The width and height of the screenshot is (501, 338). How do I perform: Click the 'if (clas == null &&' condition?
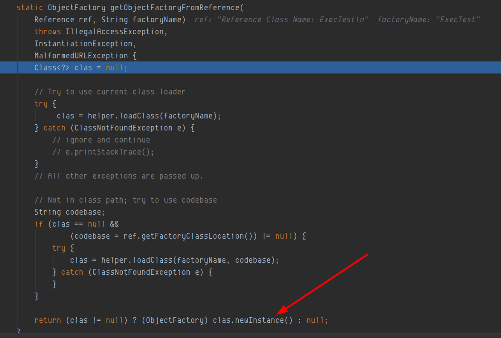(x=76, y=224)
